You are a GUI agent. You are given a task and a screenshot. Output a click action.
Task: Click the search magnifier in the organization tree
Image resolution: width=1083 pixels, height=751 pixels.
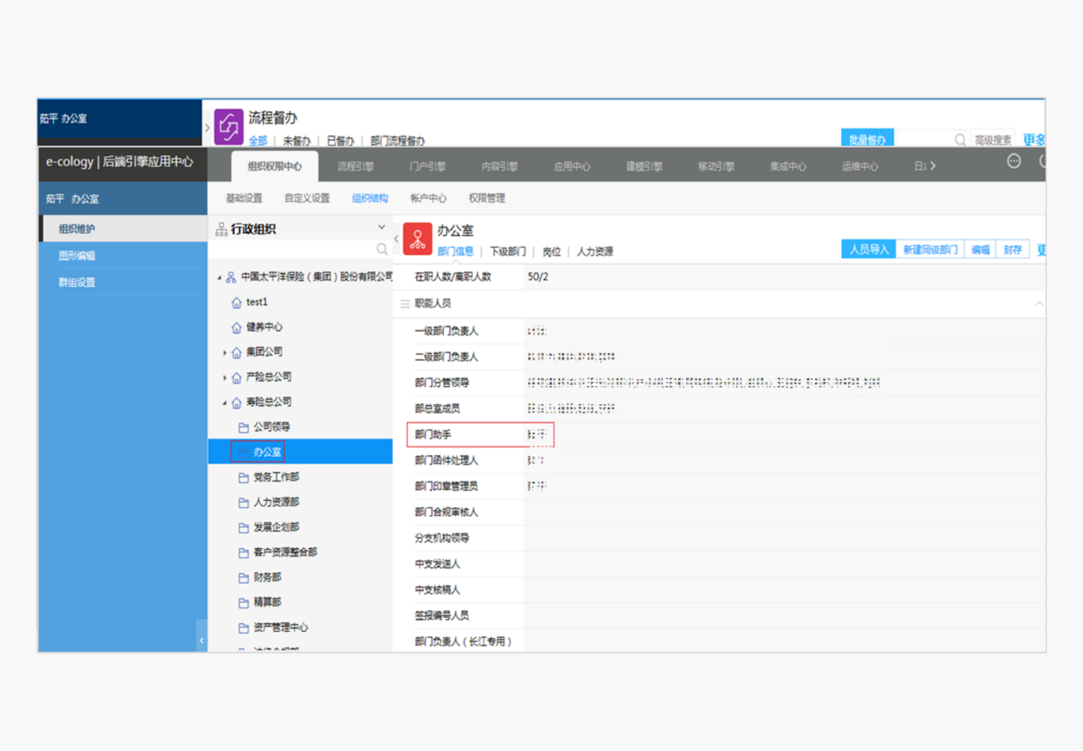(382, 249)
